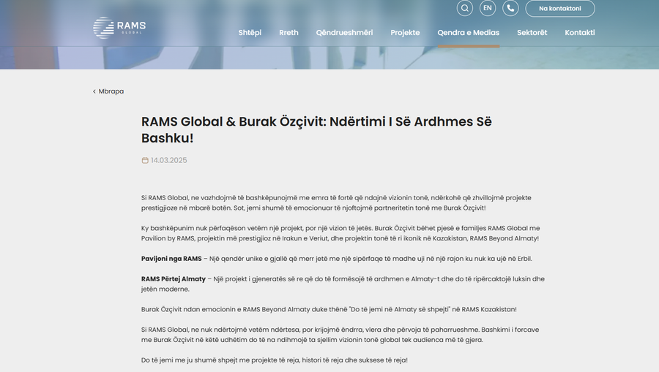Screen dimensions: 659x372
Task: Click the back chevron beside Mbrapa
Action: pyautogui.click(x=94, y=91)
